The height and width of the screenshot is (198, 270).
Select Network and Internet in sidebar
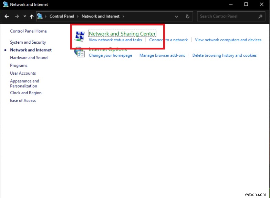(x=31, y=50)
